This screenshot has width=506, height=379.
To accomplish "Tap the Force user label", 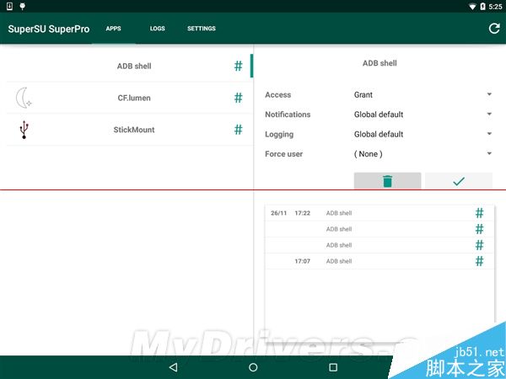I will [x=283, y=154].
